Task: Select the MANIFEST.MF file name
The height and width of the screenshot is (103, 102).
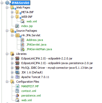Action: point(30,86)
